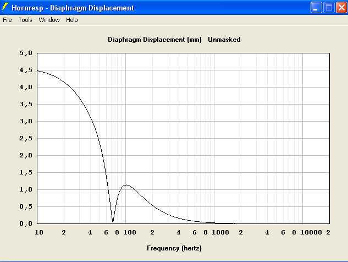Click the Hornresp - Diaphragm Displacement title bar

pos(174,8)
